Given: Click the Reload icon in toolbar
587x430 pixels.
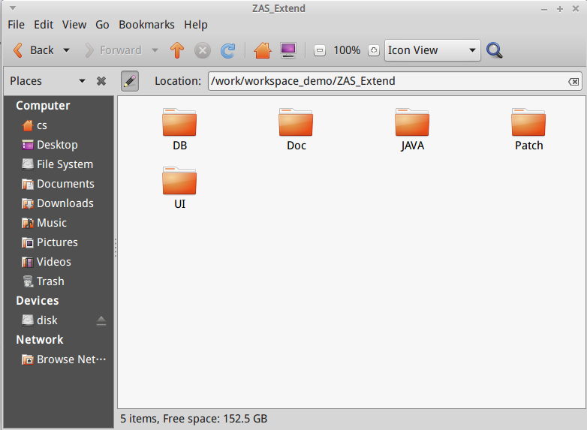Looking at the screenshot, I should tap(227, 50).
